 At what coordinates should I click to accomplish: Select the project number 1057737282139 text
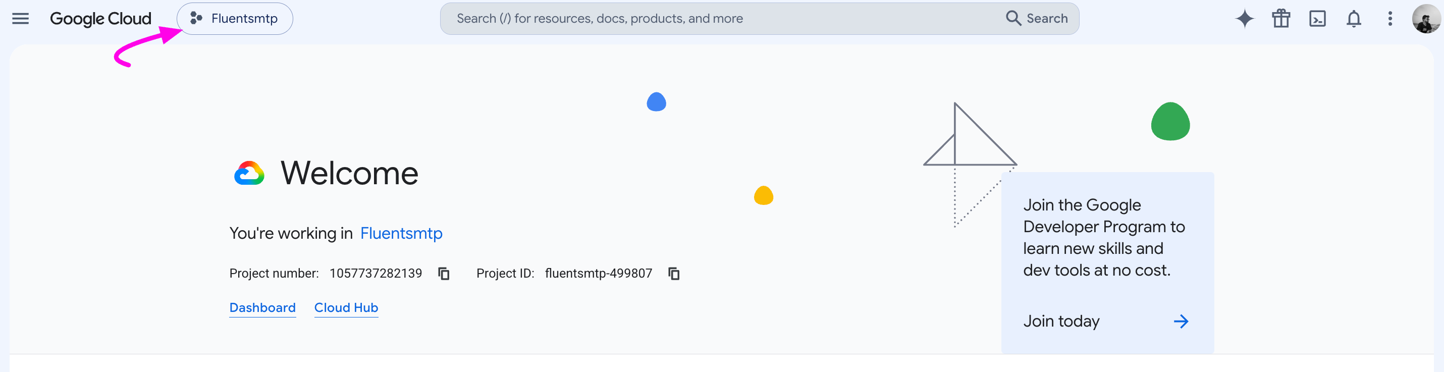(x=376, y=274)
